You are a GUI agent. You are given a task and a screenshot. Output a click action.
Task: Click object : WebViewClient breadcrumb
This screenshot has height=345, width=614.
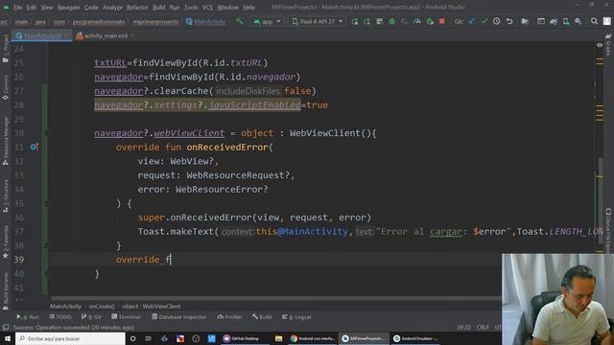click(x=152, y=307)
